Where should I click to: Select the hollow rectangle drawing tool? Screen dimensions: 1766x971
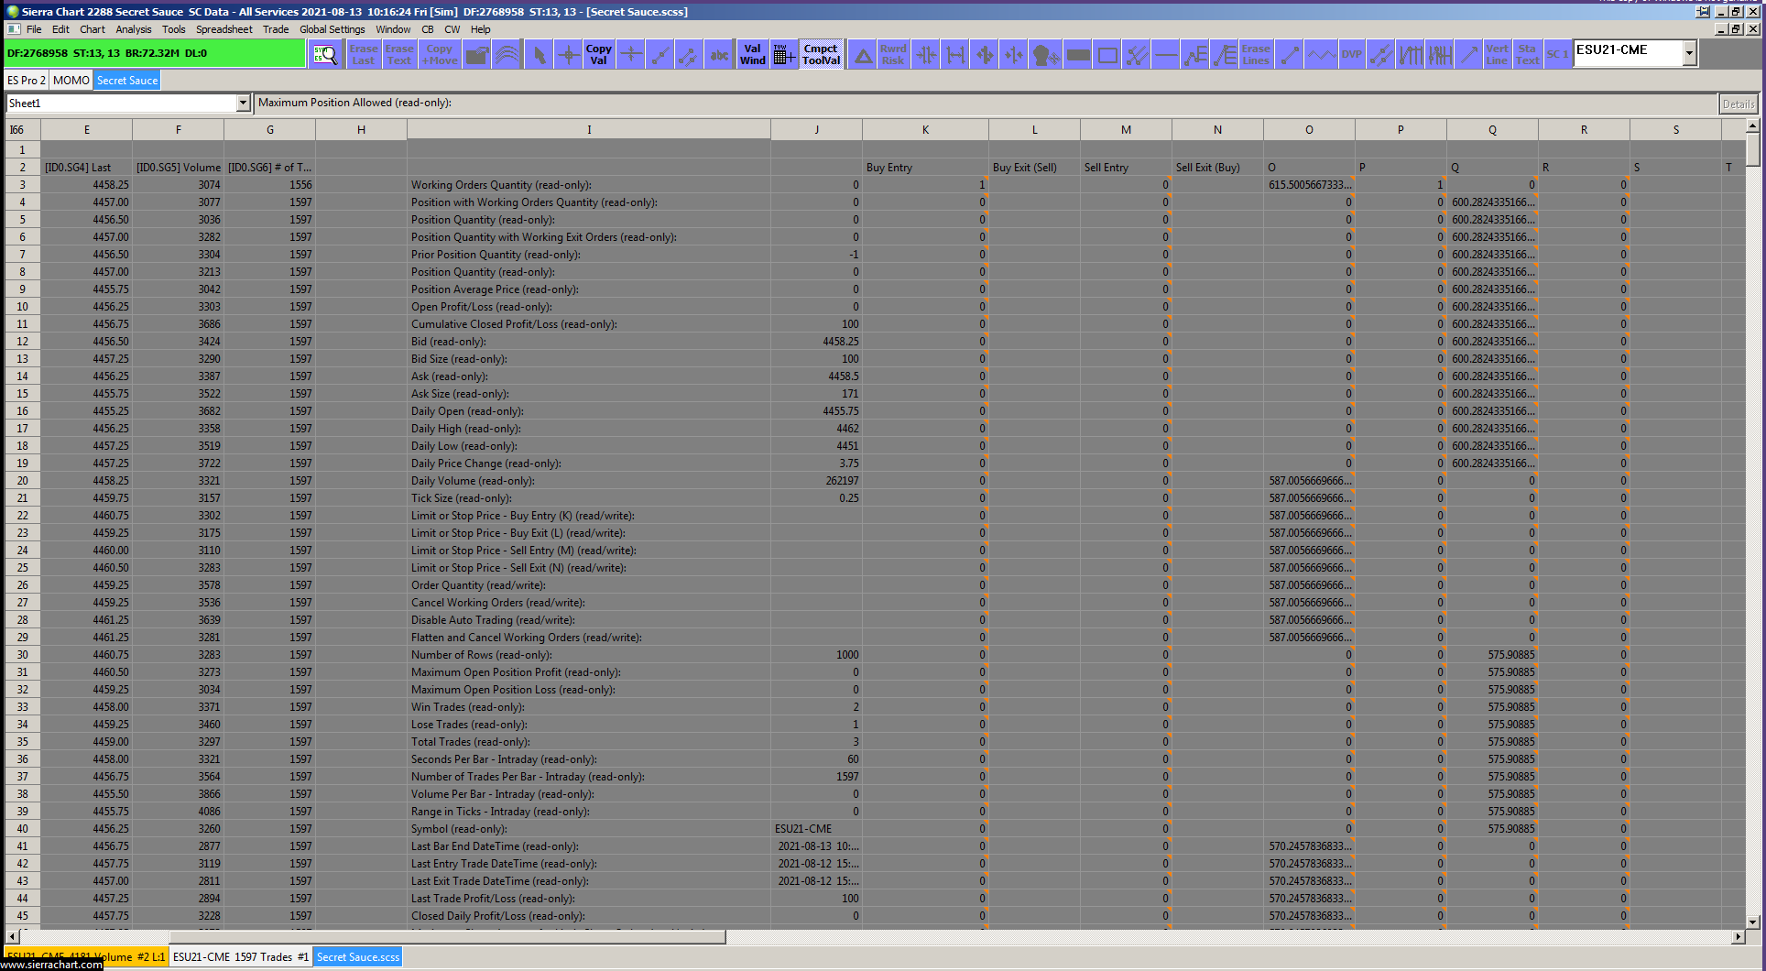tap(1106, 55)
